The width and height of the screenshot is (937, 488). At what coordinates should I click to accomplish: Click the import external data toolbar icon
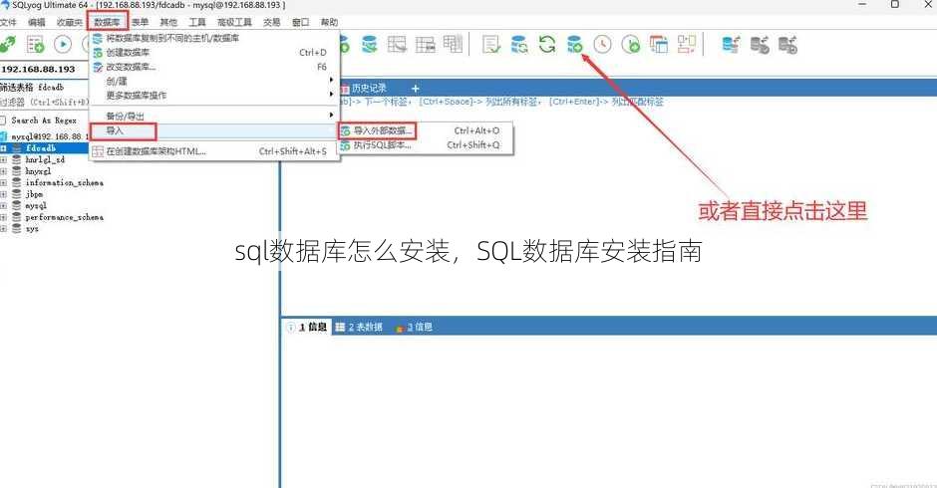pyautogui.click(x=574, y=44)
